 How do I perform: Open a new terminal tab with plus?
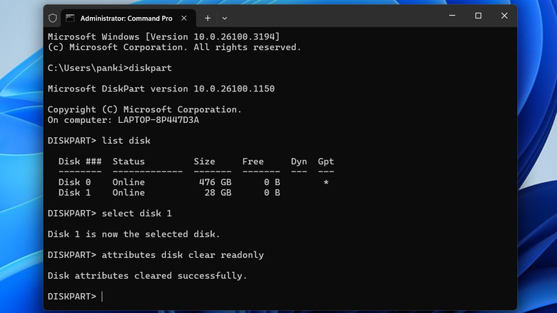(x=208, y=18)
